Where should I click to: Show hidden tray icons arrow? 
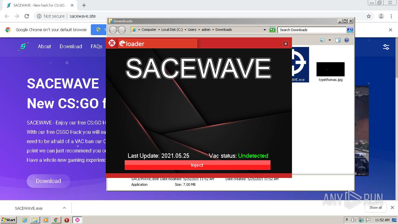[347, 220]
